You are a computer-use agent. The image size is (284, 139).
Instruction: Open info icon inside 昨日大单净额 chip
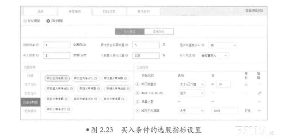98,89
